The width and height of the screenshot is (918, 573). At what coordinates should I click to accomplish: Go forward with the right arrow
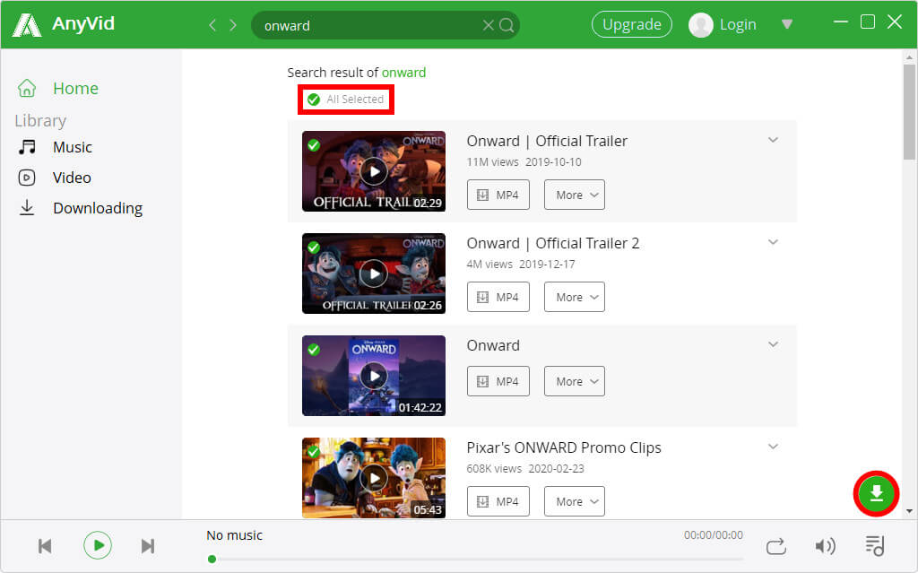[233, 25]
